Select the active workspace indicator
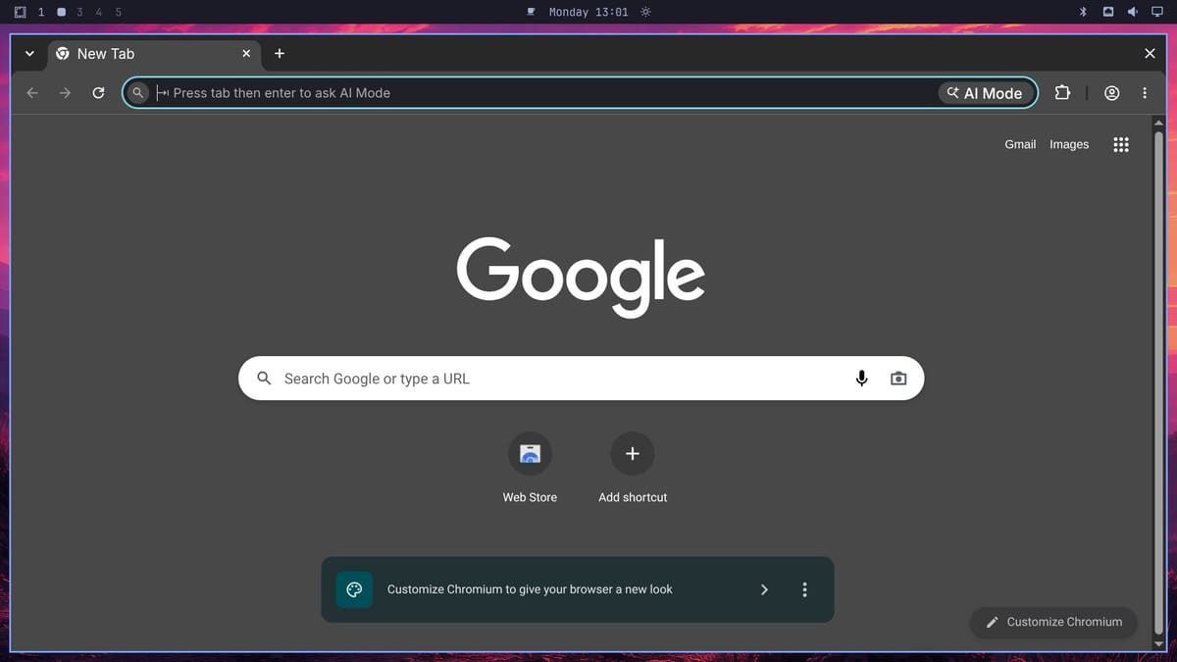Screen dimensions: 1177x662 61,12
